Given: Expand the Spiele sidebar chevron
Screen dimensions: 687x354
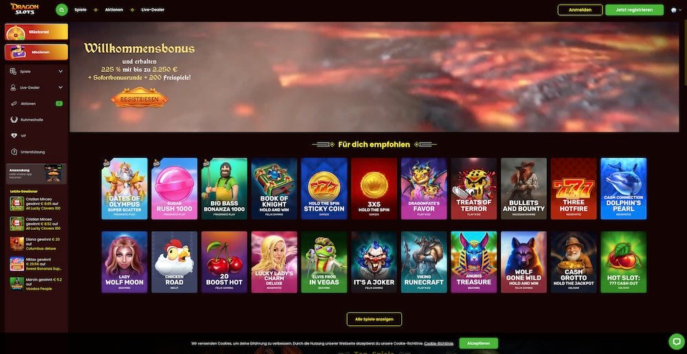Looking at the screenshot, I should tap(60, 71).
